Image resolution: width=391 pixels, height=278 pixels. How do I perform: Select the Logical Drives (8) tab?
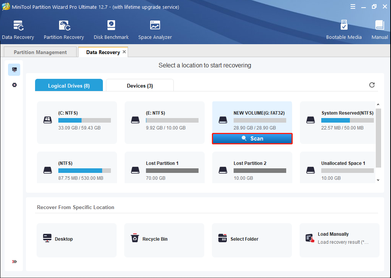pyautogui.click(x=69, y=85)
